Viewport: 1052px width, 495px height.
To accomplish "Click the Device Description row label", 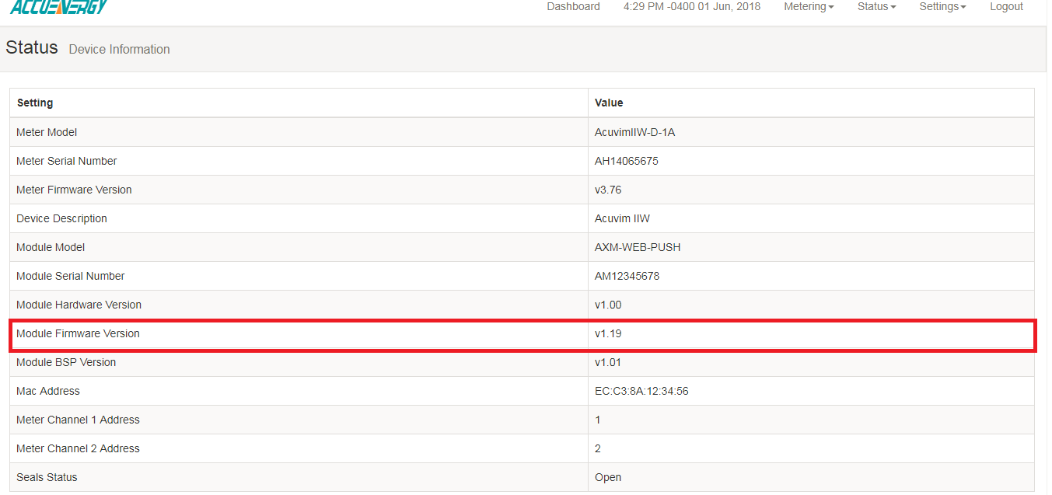I will (61, 218).
